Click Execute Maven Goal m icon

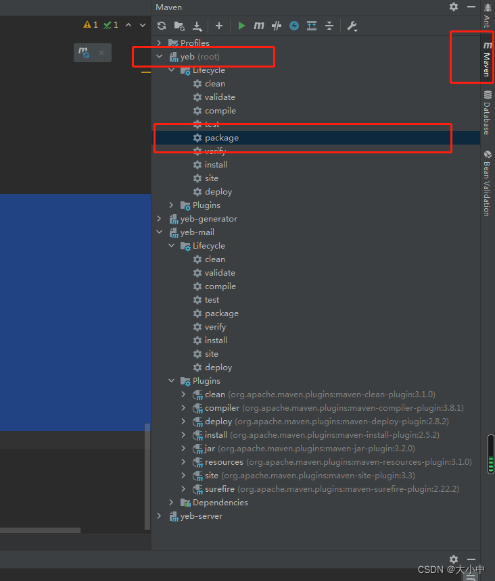(259, 26)
